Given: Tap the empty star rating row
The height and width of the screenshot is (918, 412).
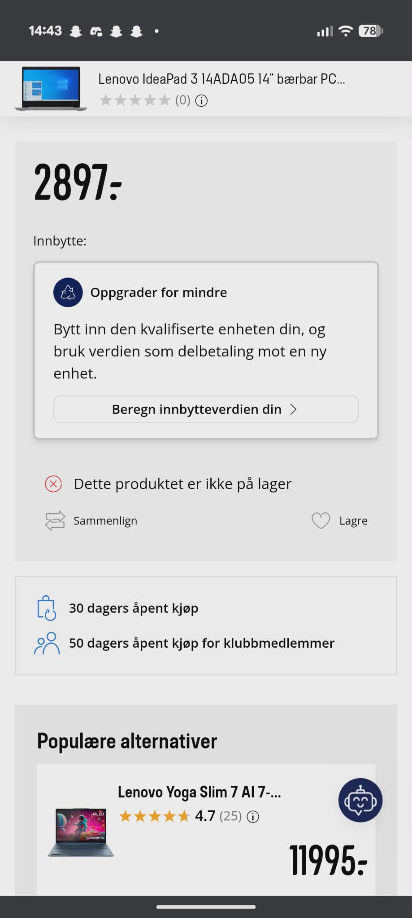Looking at the screenshot, I should pyautogui.click(x=135, y=100).
